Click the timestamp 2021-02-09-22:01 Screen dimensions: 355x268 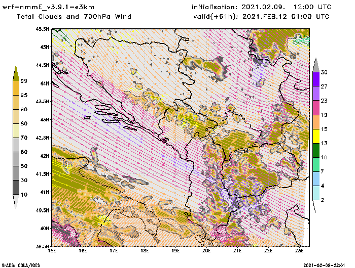point(324,265)
